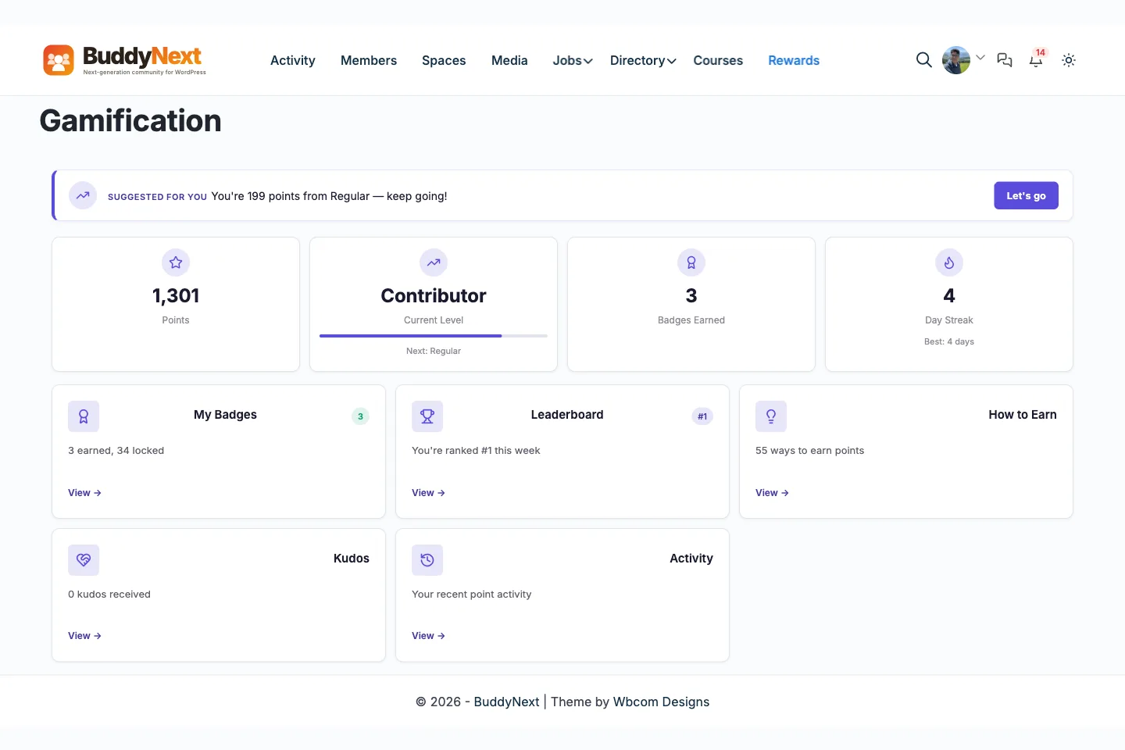Click the How to Earn lightbulb icon

point(771,416)
